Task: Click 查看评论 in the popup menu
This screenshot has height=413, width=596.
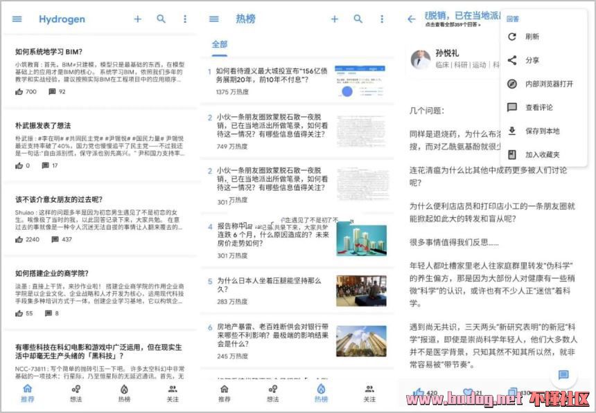Action: click(538, 107)
